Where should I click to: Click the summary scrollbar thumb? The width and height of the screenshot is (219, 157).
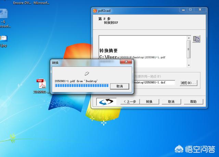(x=189, y=49)
